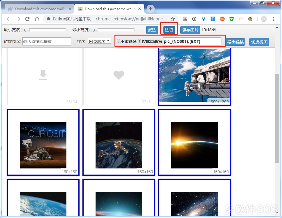282x218 pixels.
Task: Close the browser window
Action: tap(273, 3)
